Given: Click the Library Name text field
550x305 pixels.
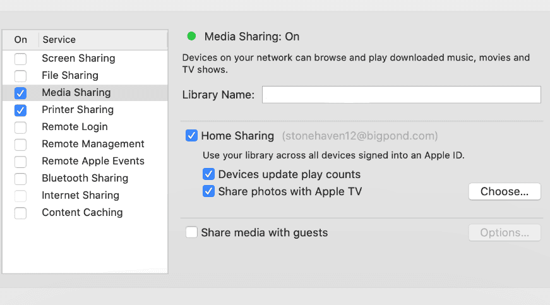Looking at the screenshot, I should [x=401, y=95].
